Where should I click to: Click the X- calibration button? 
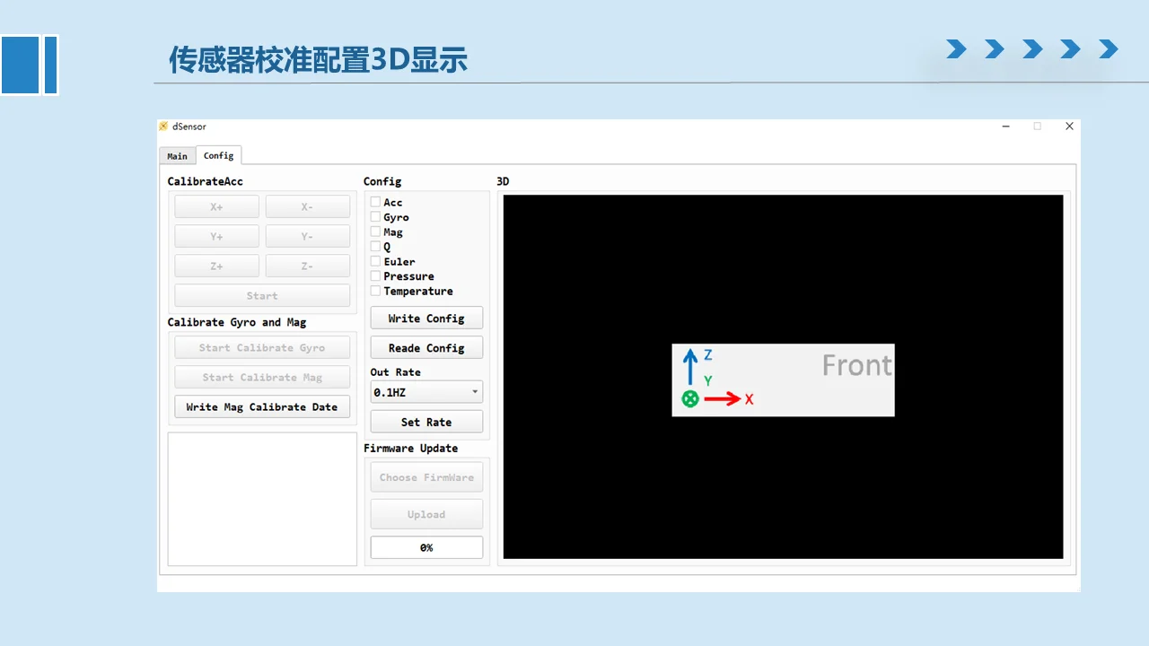[308, 207]
